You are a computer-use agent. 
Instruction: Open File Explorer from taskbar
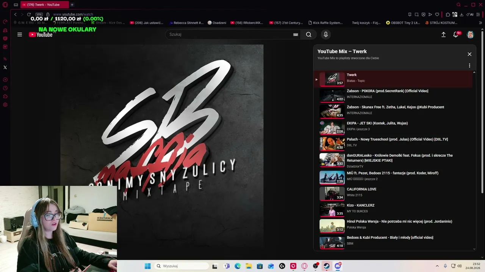[x=249, y=266]
